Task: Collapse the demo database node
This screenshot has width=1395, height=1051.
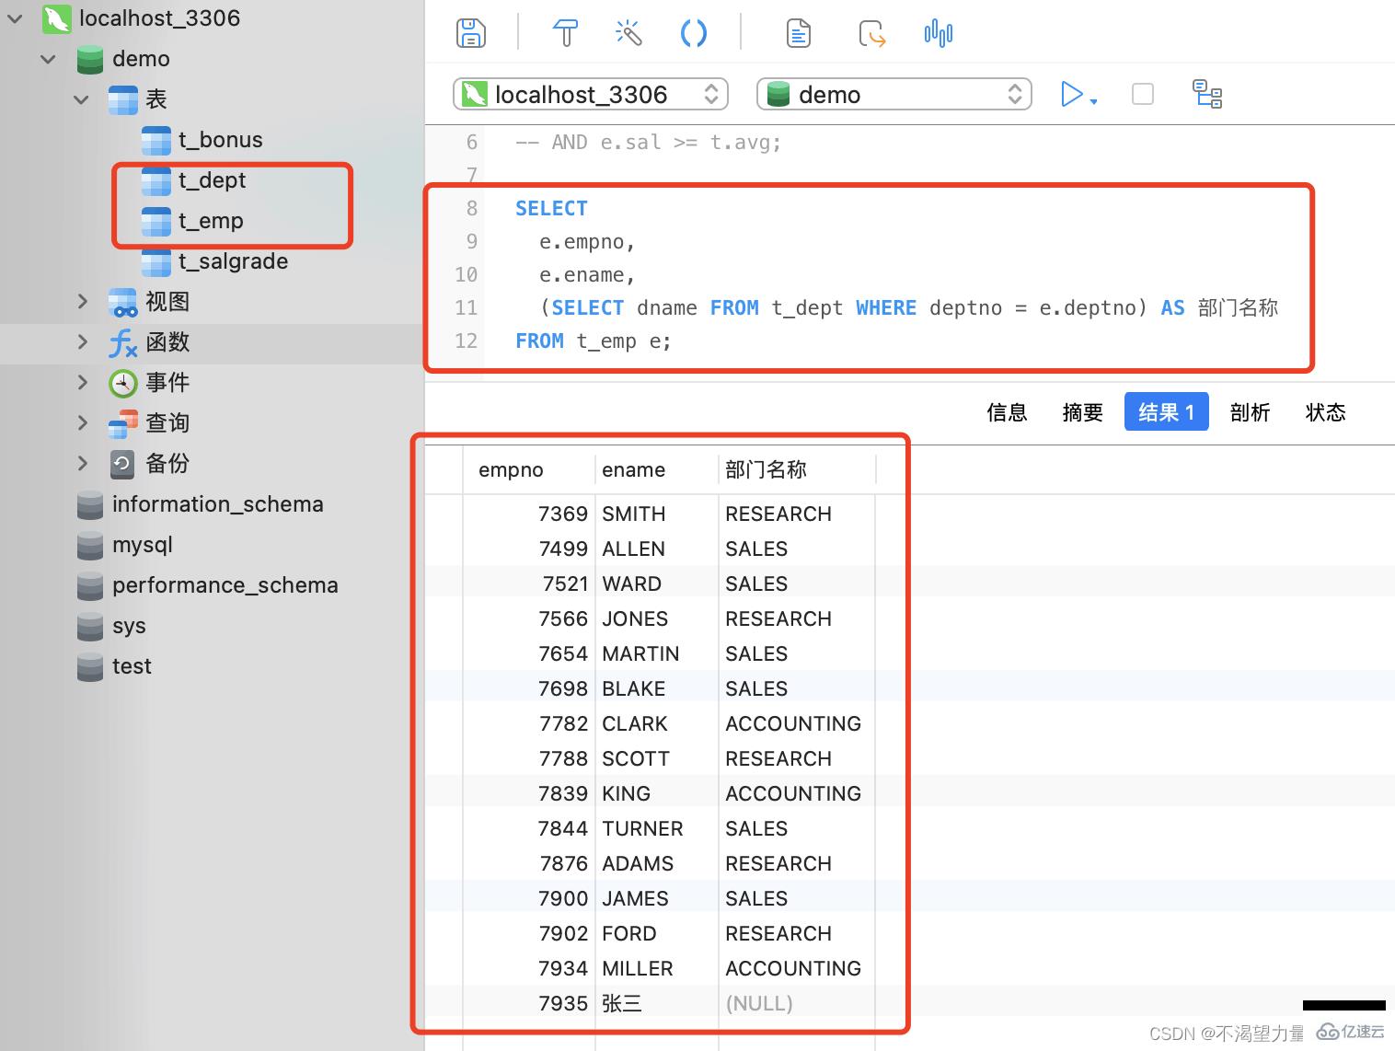Action: point(48,58)
